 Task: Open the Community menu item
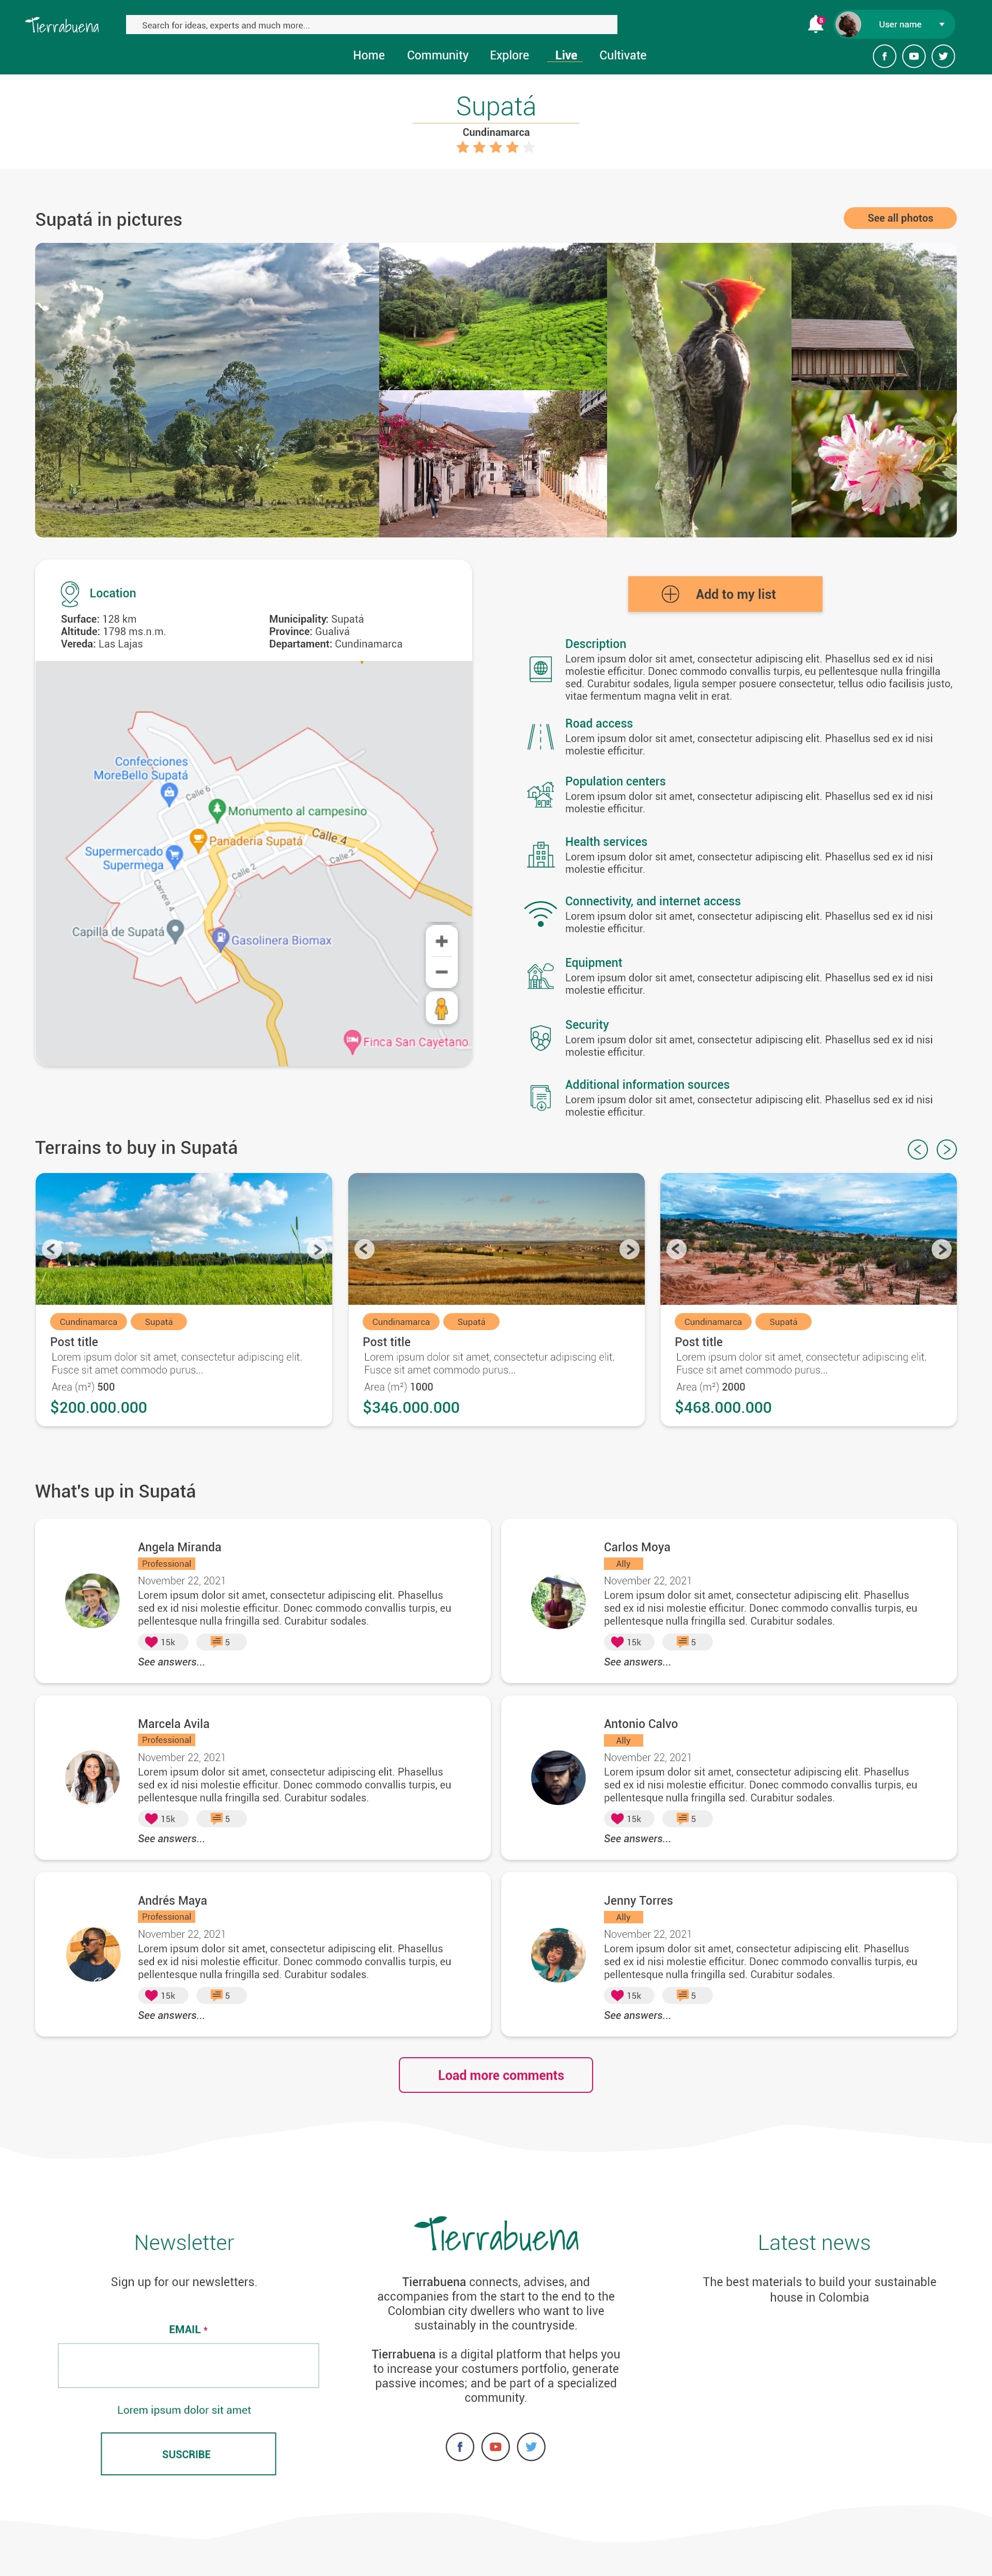pos(437,55)
